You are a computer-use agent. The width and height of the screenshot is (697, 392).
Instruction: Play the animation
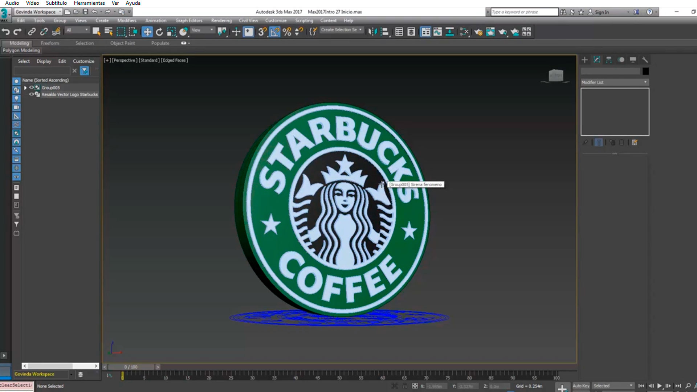point(660,386)
